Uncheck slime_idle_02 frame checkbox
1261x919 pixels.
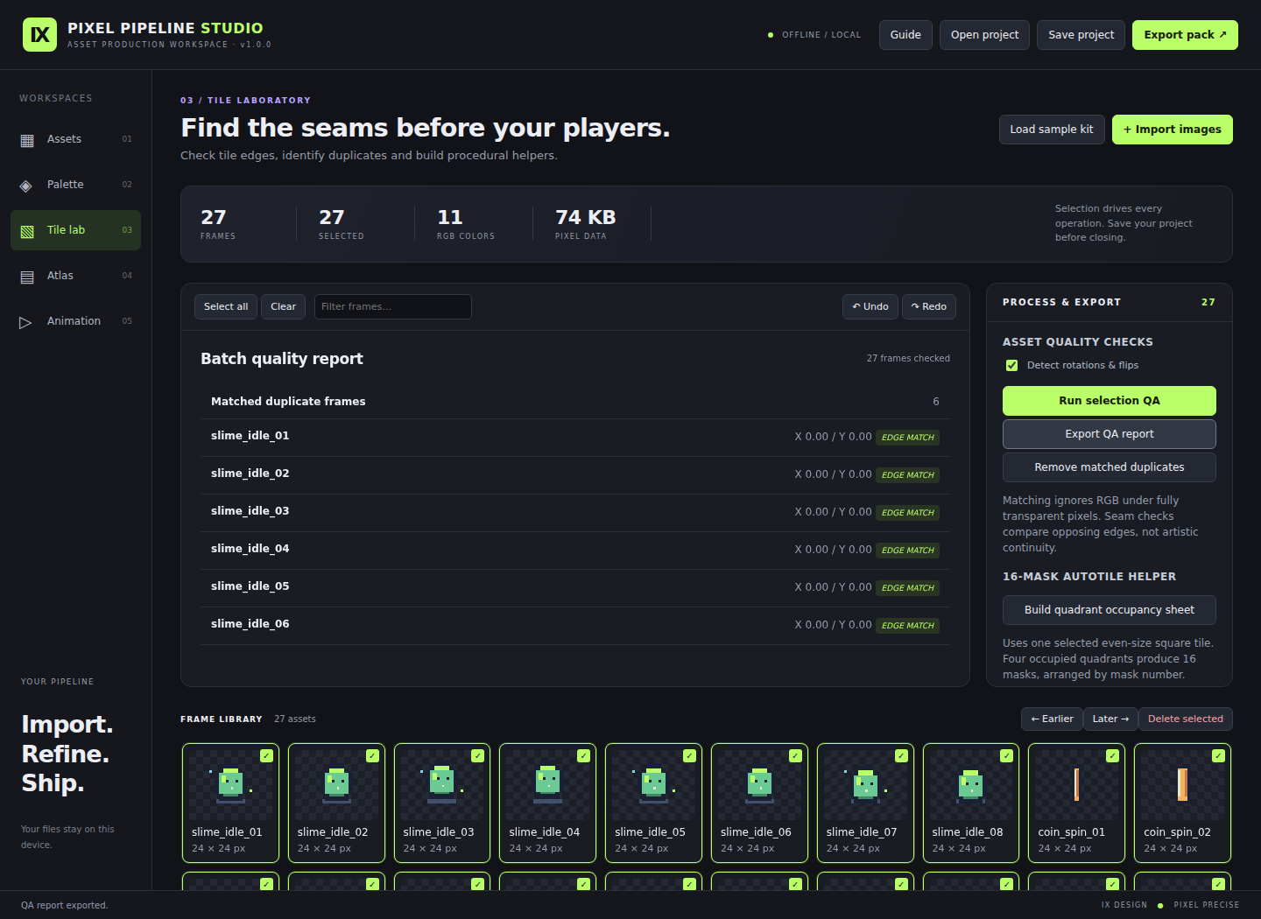tap(372, 755)
